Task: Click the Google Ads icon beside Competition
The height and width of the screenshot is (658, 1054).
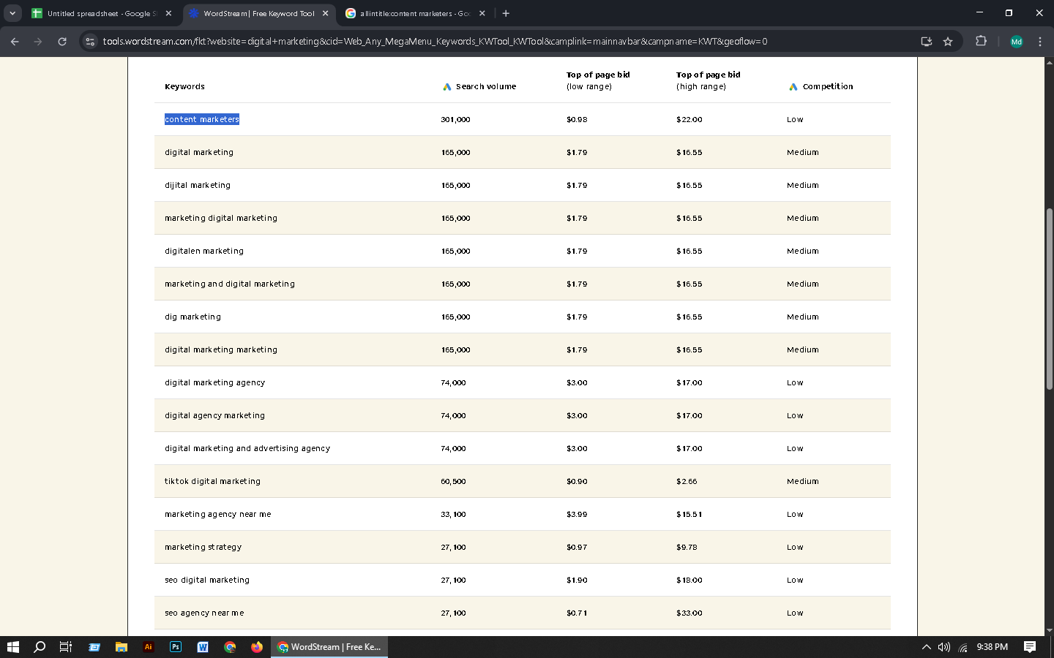Action: [793, 87]
